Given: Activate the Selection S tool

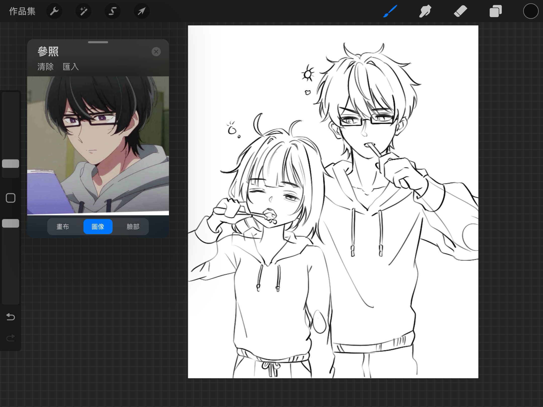Looking at the screenshot, I should click(x=112, y=11).
